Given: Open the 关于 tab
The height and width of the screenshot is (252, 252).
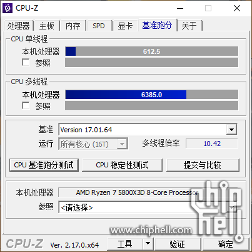Looking at the screenshot, I should pyautogui.click(x=189, y=26).
